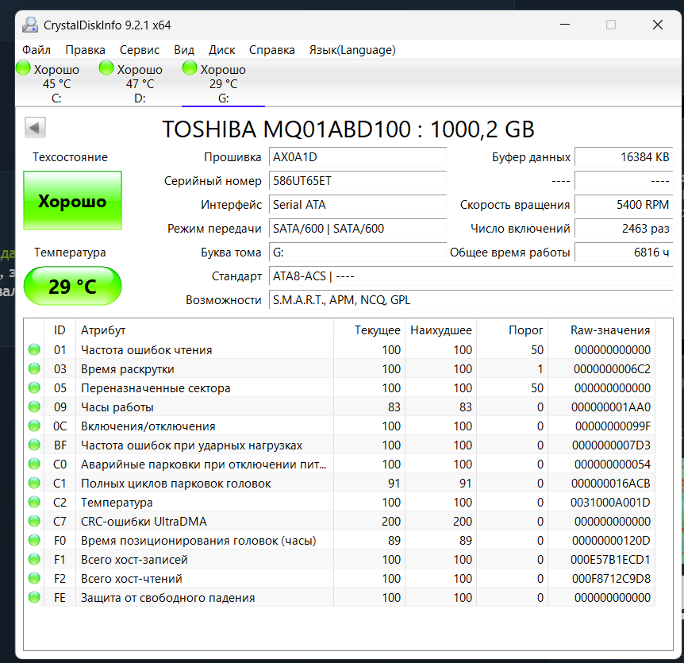Open the Правка menu

point(85,50)
